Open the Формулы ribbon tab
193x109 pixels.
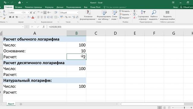coord(49,7)
